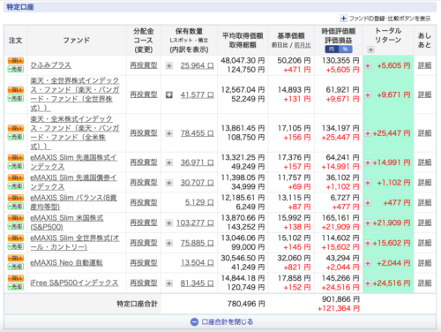This screenshot has height=332, width=441.
Task: Show fund registration and compare buttons plus icon
Action: tap(343, 19)
